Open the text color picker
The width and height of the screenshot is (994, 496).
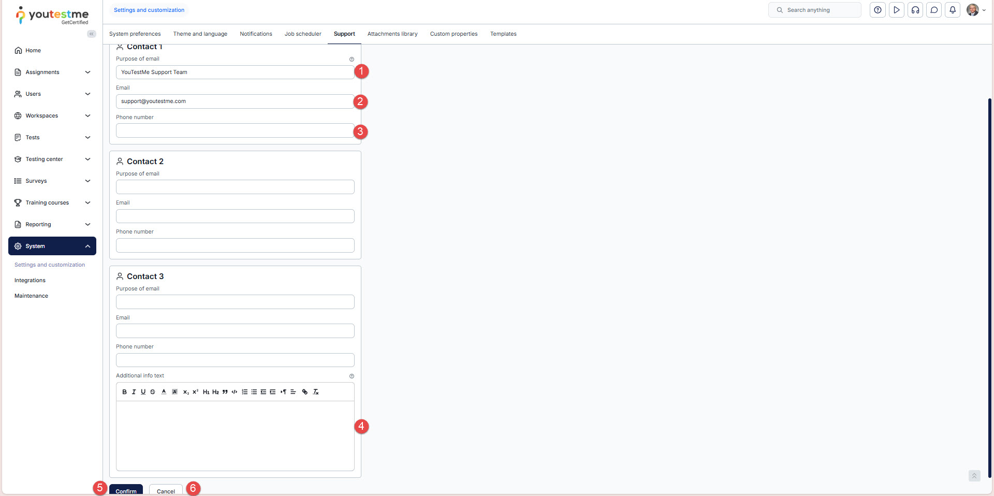[164, 392]
